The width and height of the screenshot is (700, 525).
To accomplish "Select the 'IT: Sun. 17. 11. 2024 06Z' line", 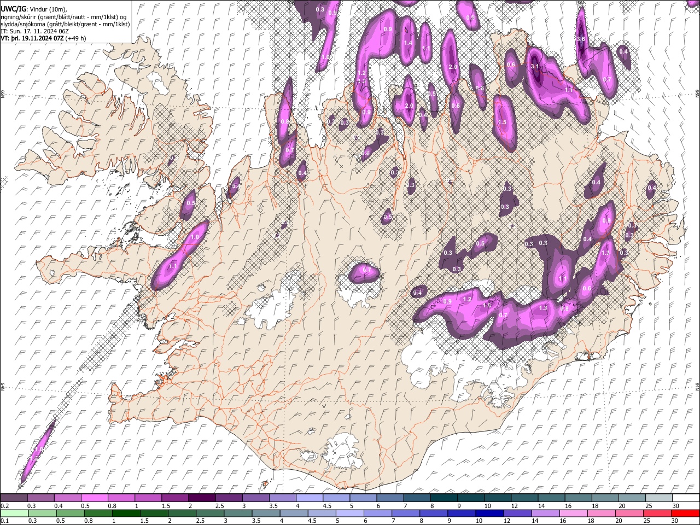I will coord(34,31).
